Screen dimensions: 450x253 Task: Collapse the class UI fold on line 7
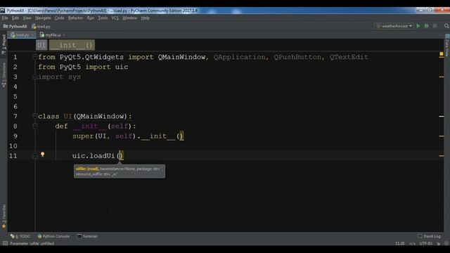coord(35,116)
